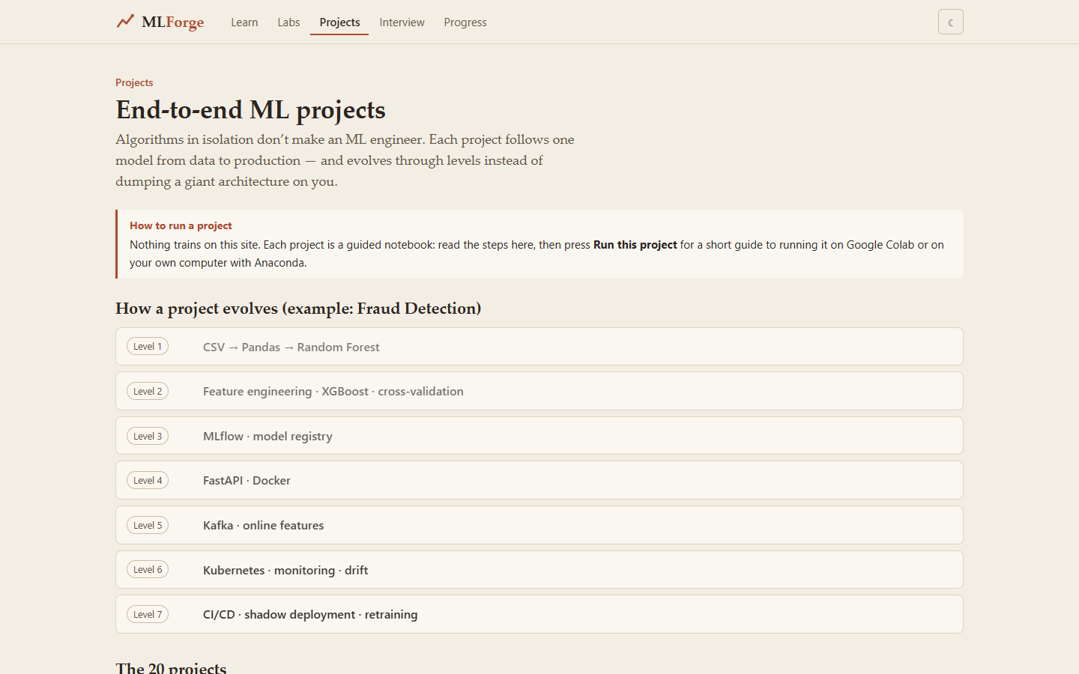Click CI/CD · shadow deployment · retraining text

310,614
